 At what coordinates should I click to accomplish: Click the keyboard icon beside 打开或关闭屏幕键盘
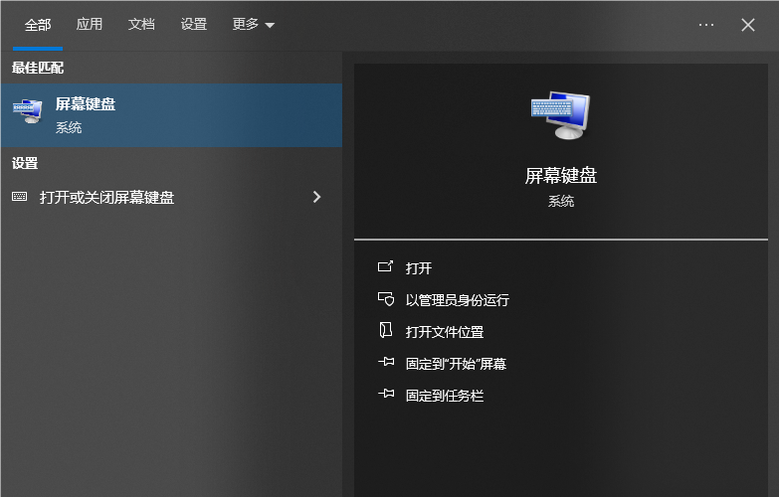point(19,197)
